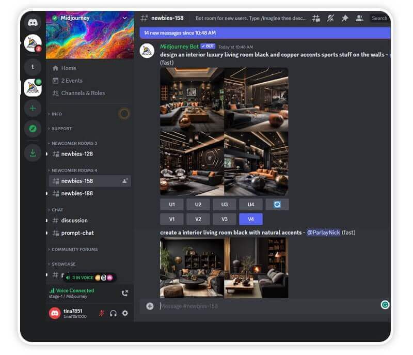The image size is (413, 355).
Task: Show pinned messages via pin icon
Action: pos(345,18)
